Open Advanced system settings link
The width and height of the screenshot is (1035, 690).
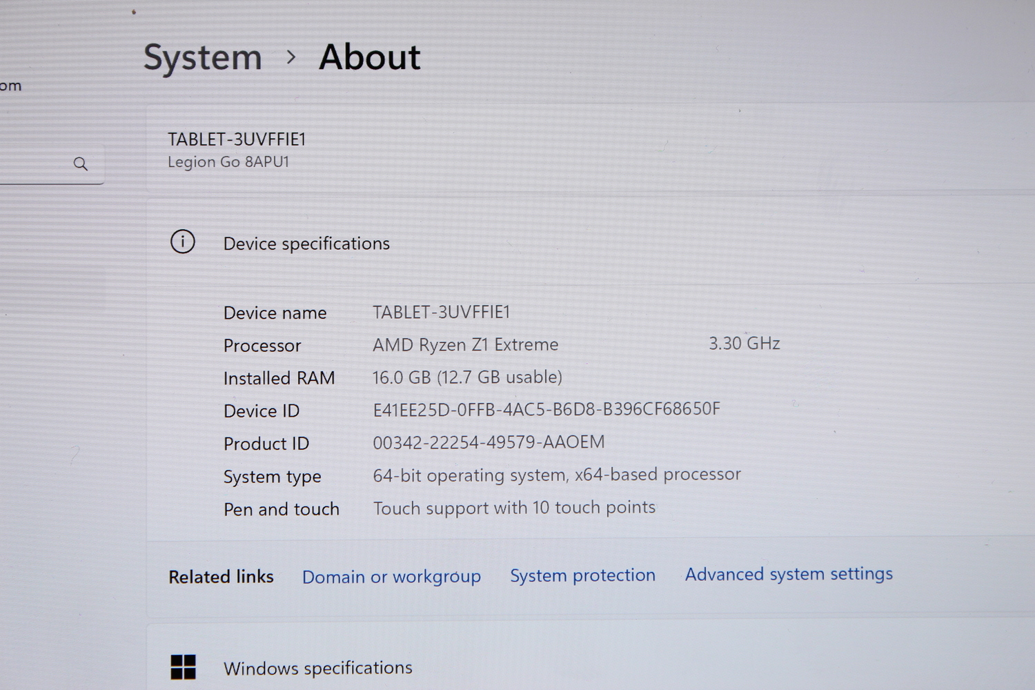pyautogui.click(x=789, y=573)
